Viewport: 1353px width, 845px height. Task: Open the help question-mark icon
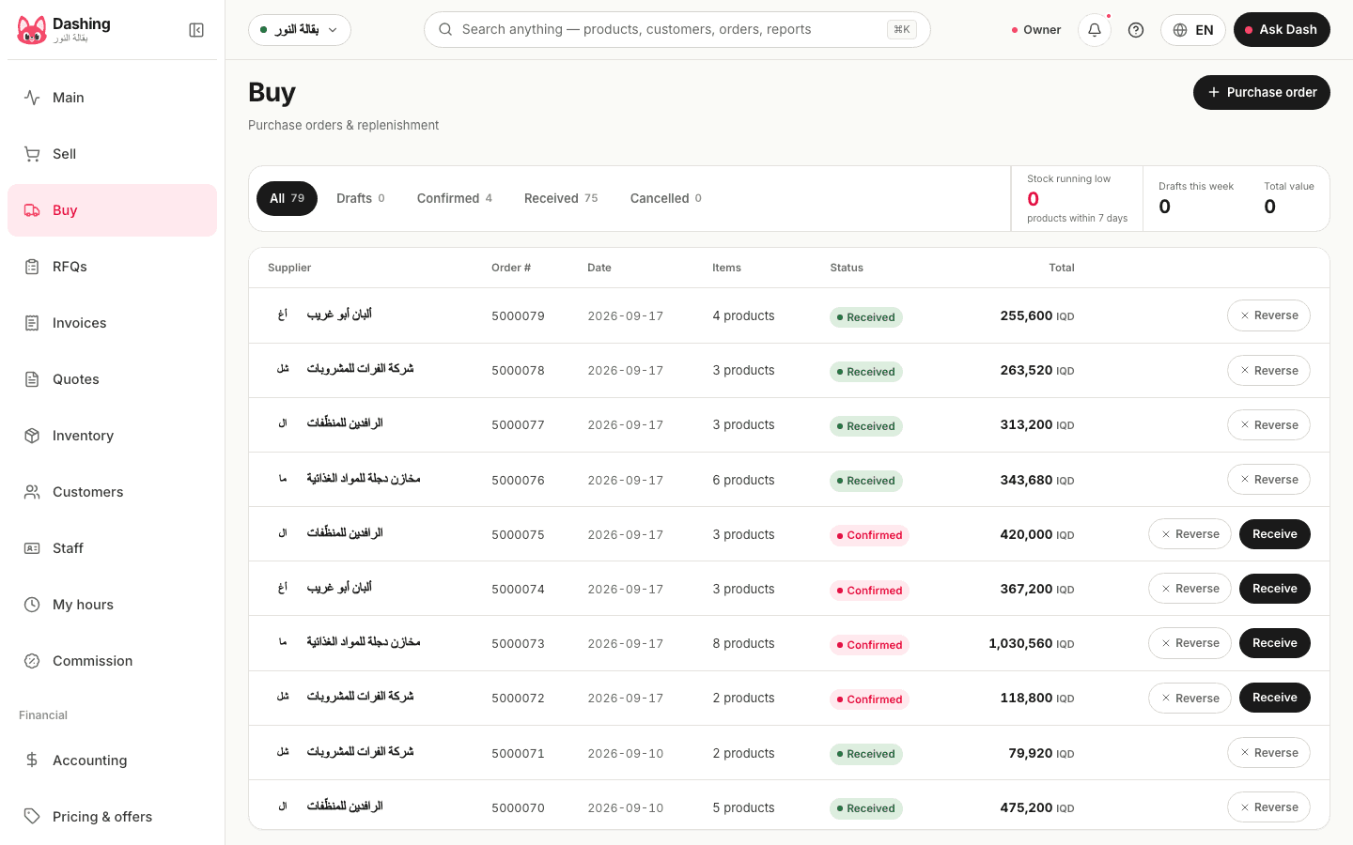1136,30
